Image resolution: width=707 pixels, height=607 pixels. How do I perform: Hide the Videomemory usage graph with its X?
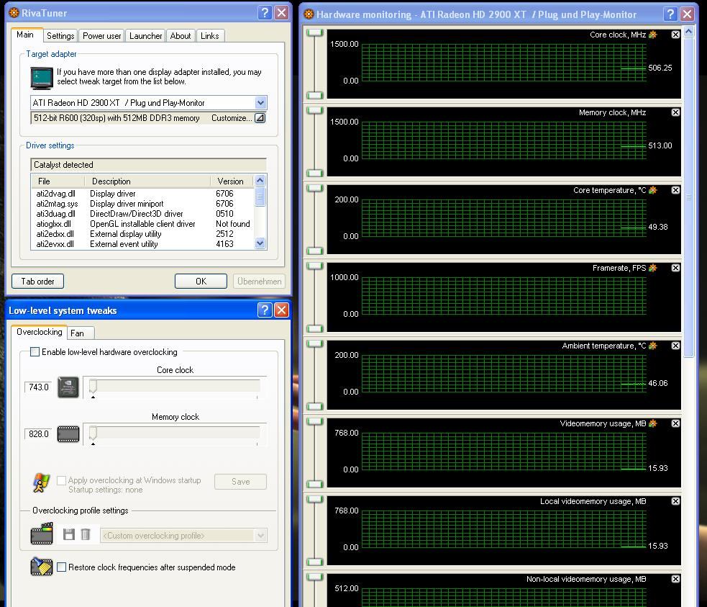(x=675, y=423)
